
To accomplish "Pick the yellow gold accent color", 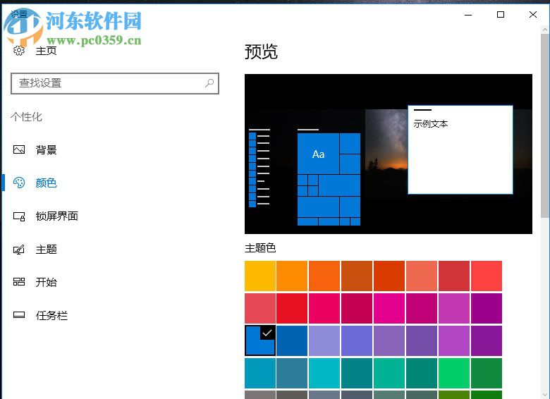I will click(260, 276).
